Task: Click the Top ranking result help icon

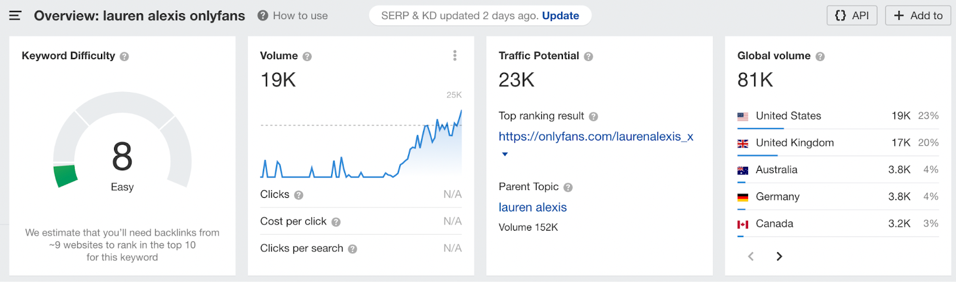Action: (x=593, y=117)
